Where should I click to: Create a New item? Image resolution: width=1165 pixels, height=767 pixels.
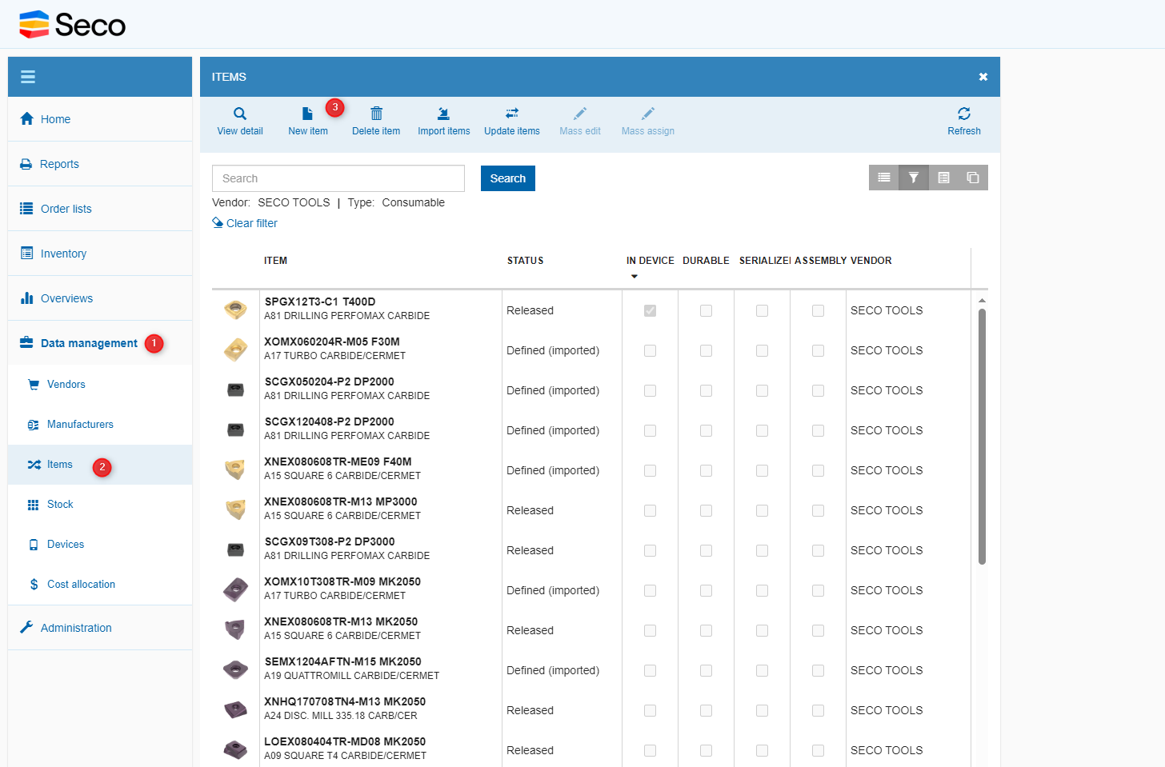[x=308, y=121]
